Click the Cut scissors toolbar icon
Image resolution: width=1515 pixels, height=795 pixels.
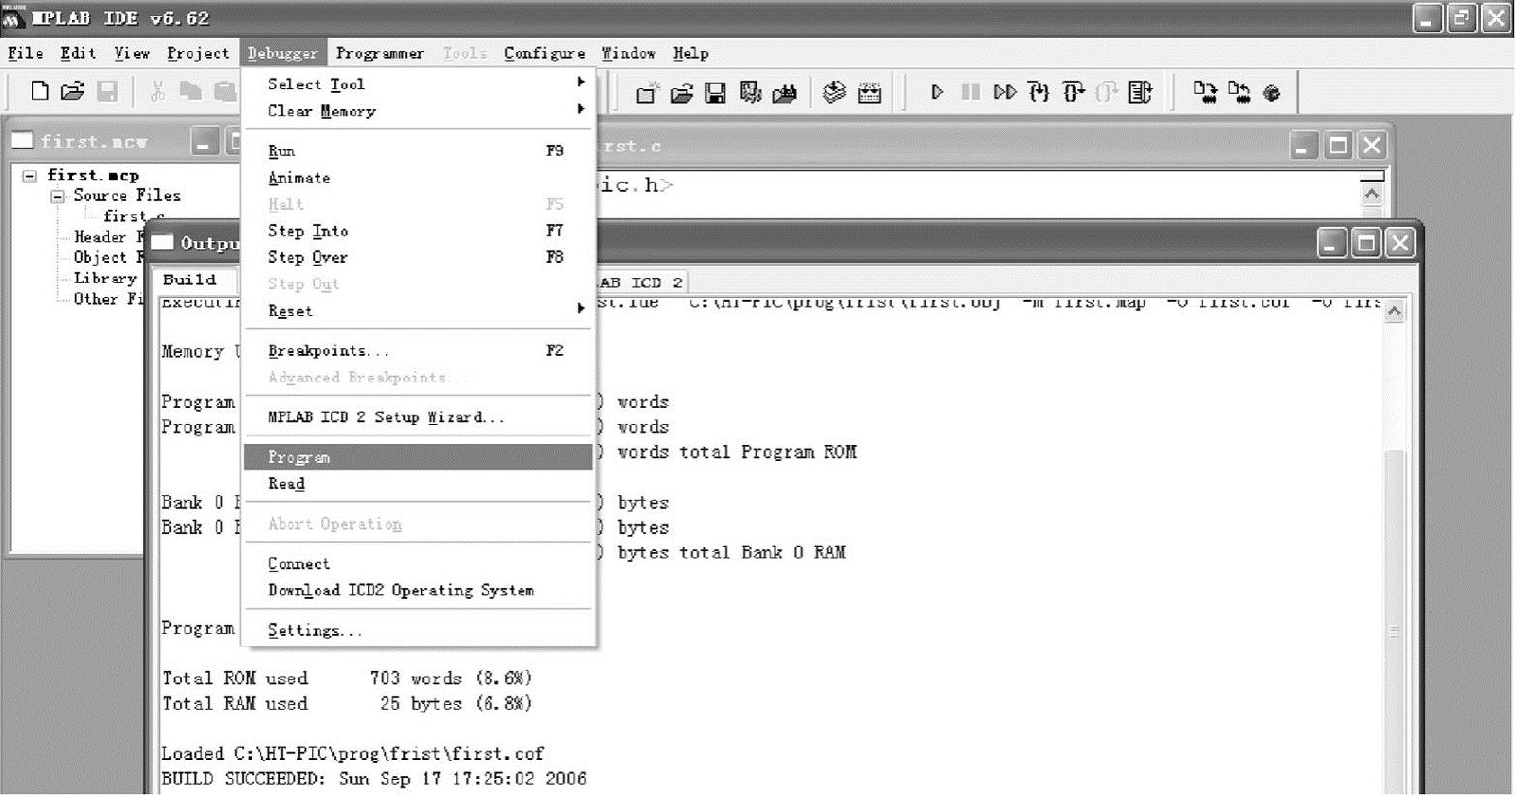tap(158, 91)
